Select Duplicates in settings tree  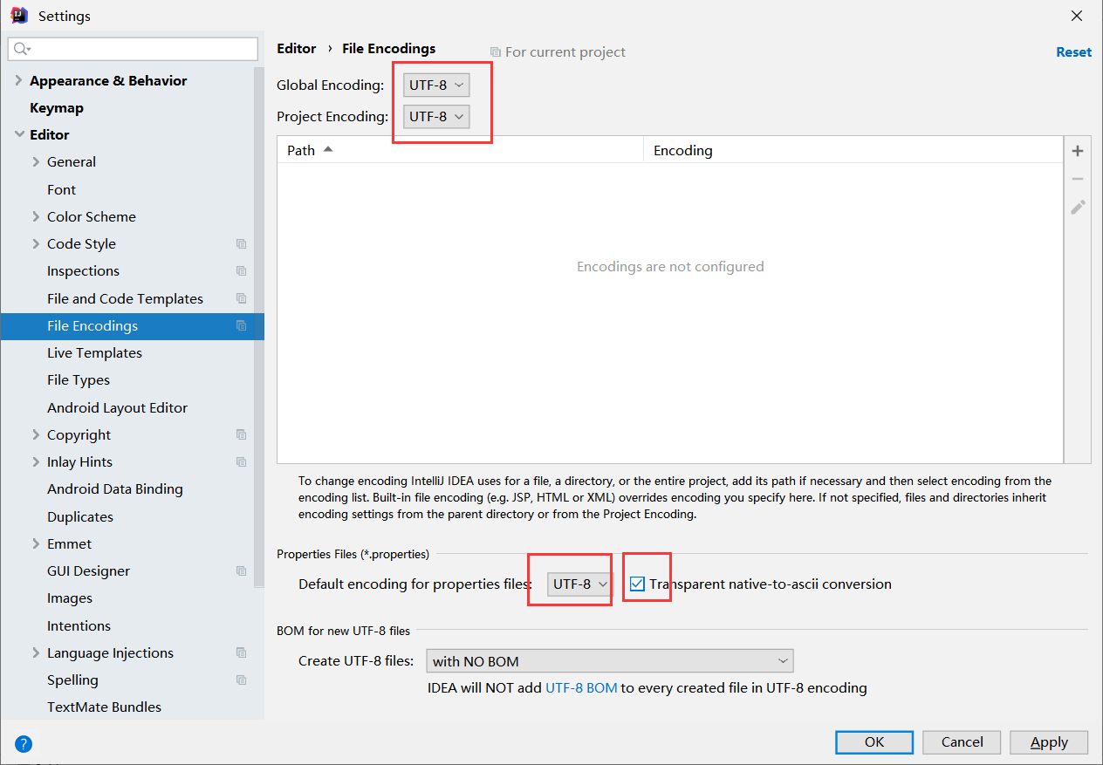tap(80, 517)
